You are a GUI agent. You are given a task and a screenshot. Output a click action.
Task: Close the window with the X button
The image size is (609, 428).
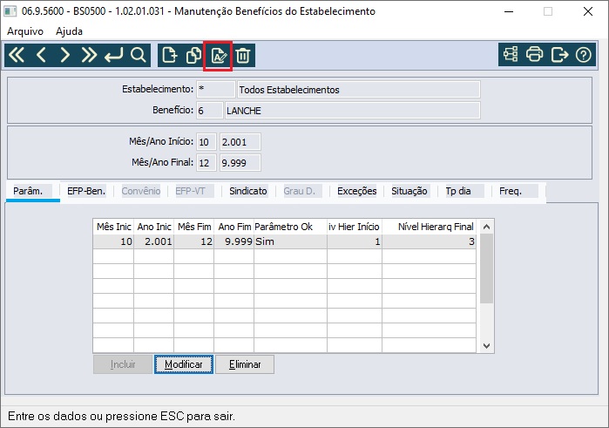pos(588,11)
